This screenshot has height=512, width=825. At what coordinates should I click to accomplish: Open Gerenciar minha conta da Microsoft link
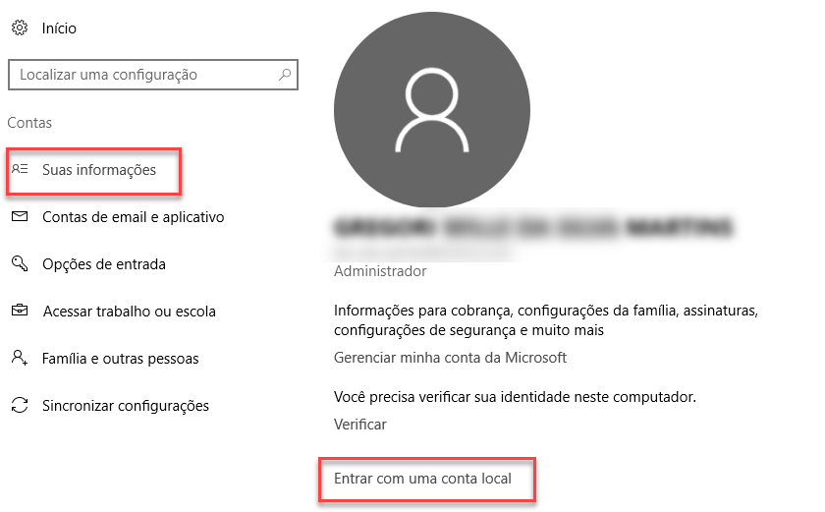[450, 358]
